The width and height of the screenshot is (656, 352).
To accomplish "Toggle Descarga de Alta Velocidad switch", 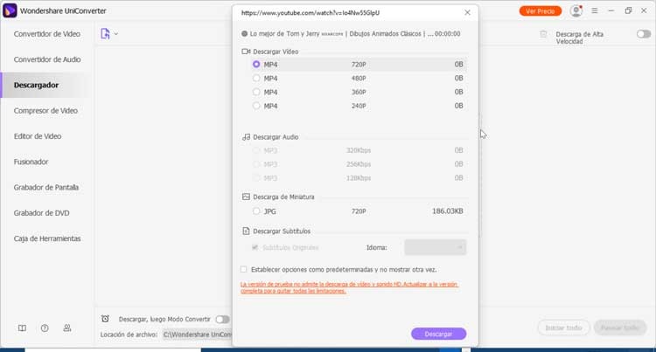I will 644,34.
